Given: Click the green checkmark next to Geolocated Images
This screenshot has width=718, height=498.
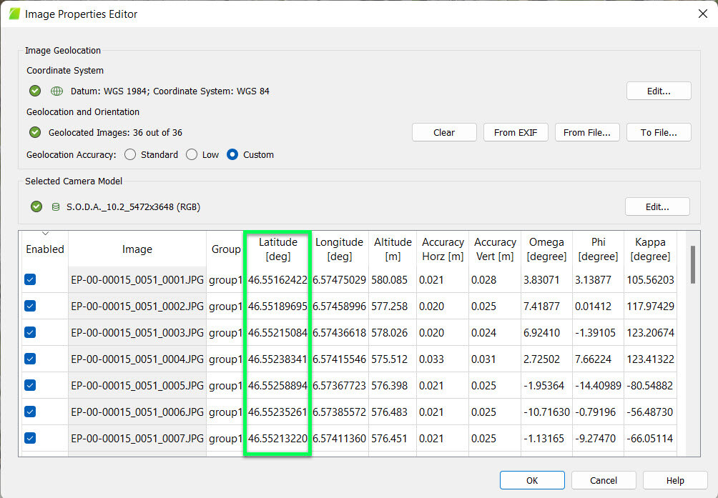Looking at the screenshot, I should (x=34, y=131).
